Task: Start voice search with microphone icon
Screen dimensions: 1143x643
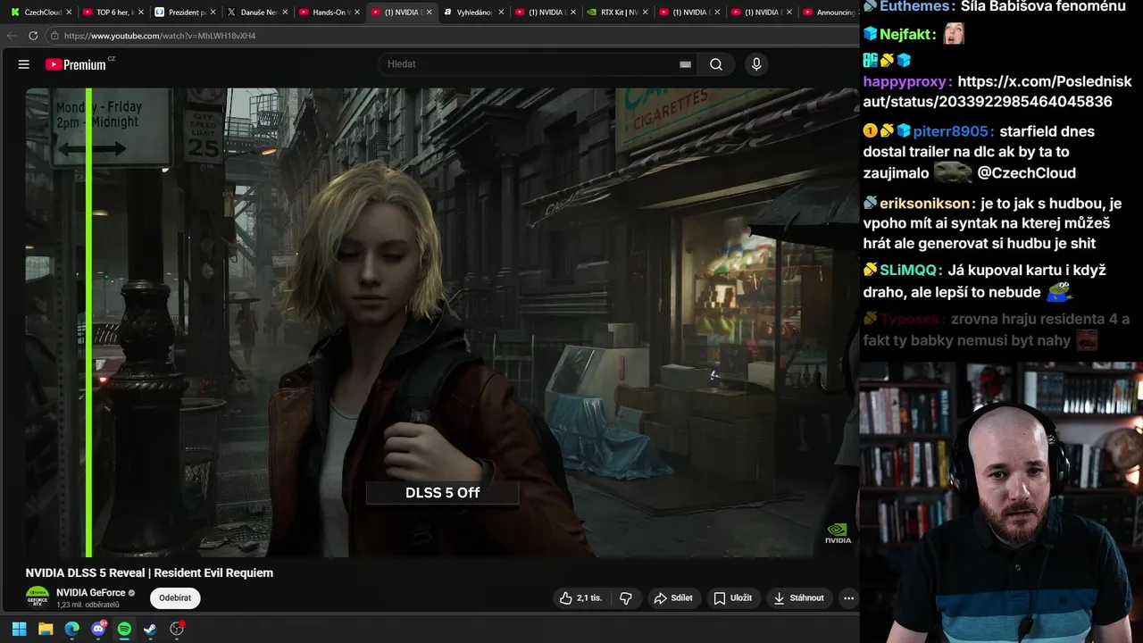Action: tap(756, 64)
